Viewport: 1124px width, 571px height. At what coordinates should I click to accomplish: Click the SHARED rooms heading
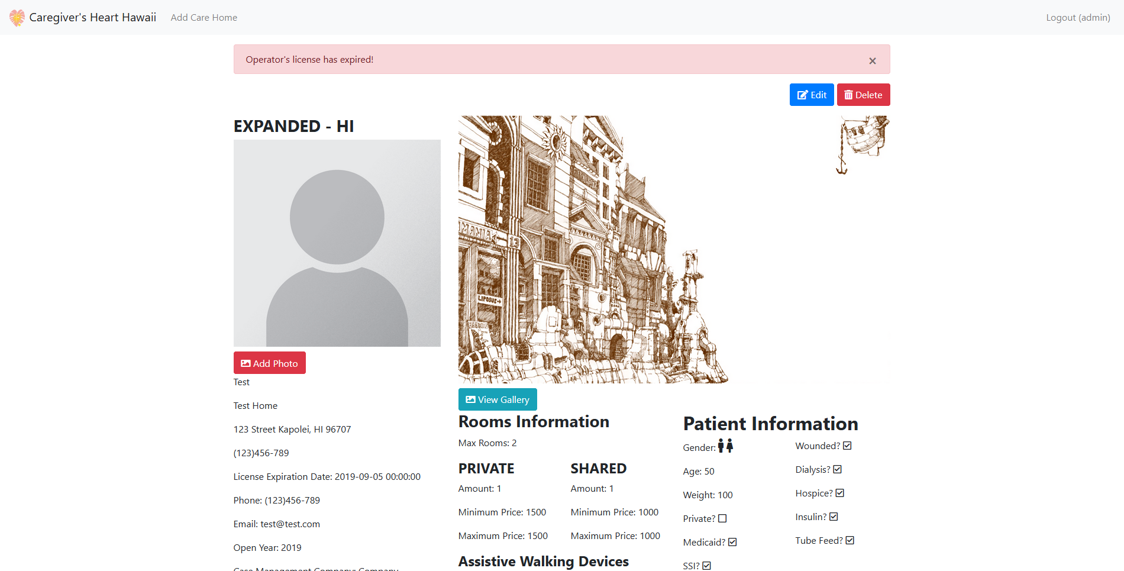599,469
